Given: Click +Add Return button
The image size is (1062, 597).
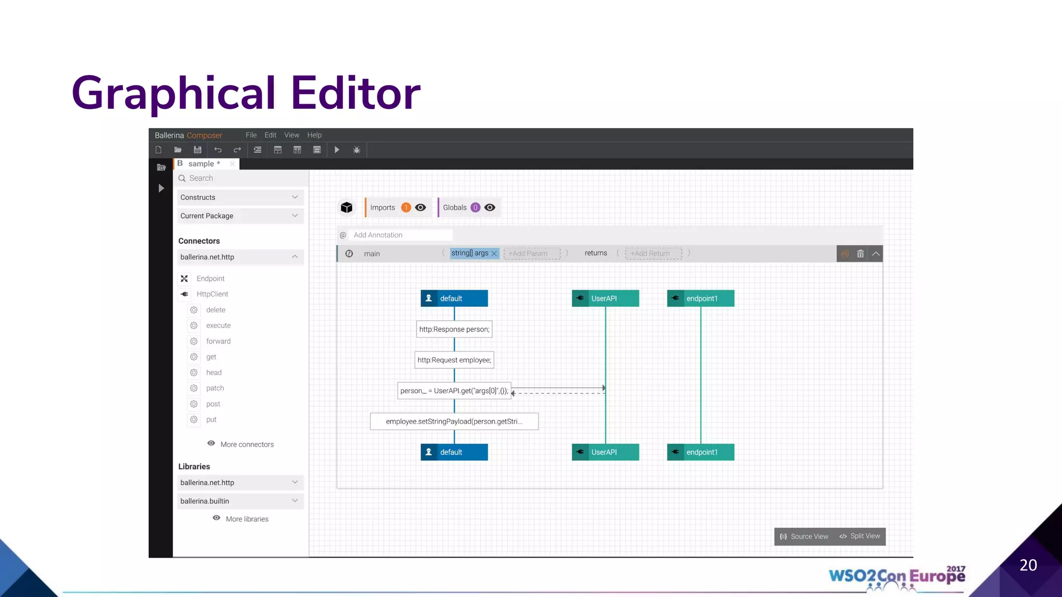Looking at the screenshot, I should pyautogui.click(x=653, y=253).
